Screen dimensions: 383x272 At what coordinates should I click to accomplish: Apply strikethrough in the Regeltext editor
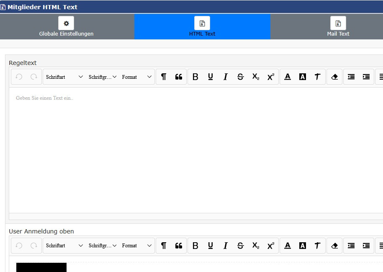pos(241,77)
